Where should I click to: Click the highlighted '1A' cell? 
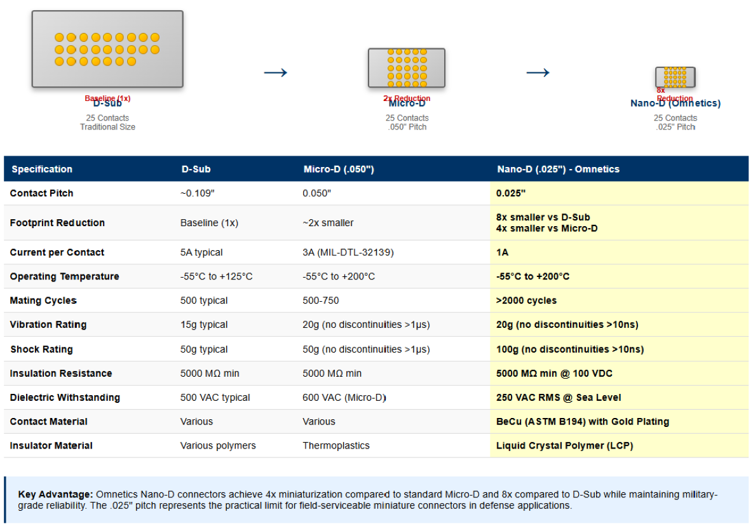click(502, 252)
